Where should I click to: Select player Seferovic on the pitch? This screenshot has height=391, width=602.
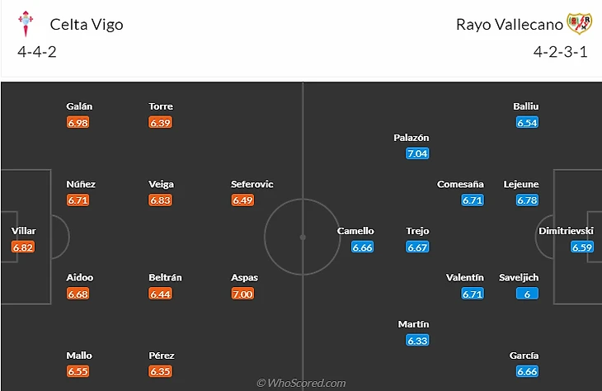pyautogui.click(x=252, y=184)
